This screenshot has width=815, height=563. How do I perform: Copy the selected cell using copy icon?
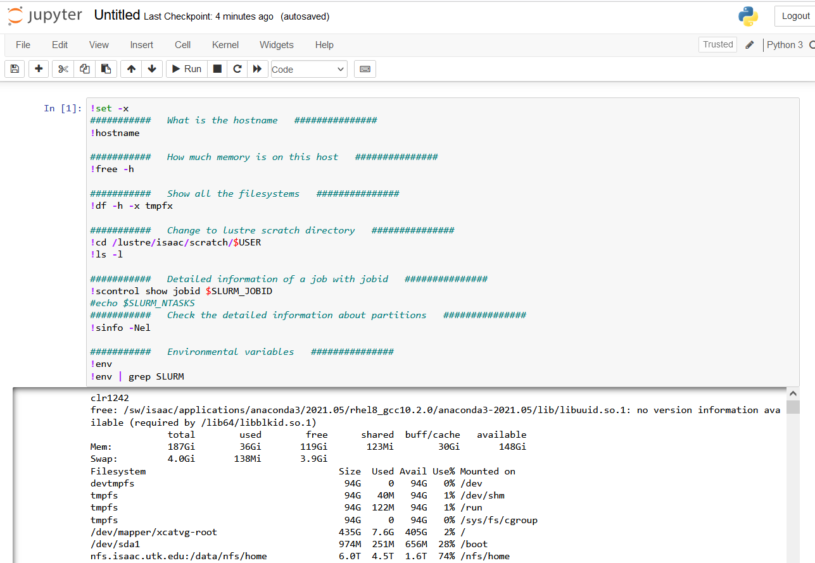(x=84, y=68)
